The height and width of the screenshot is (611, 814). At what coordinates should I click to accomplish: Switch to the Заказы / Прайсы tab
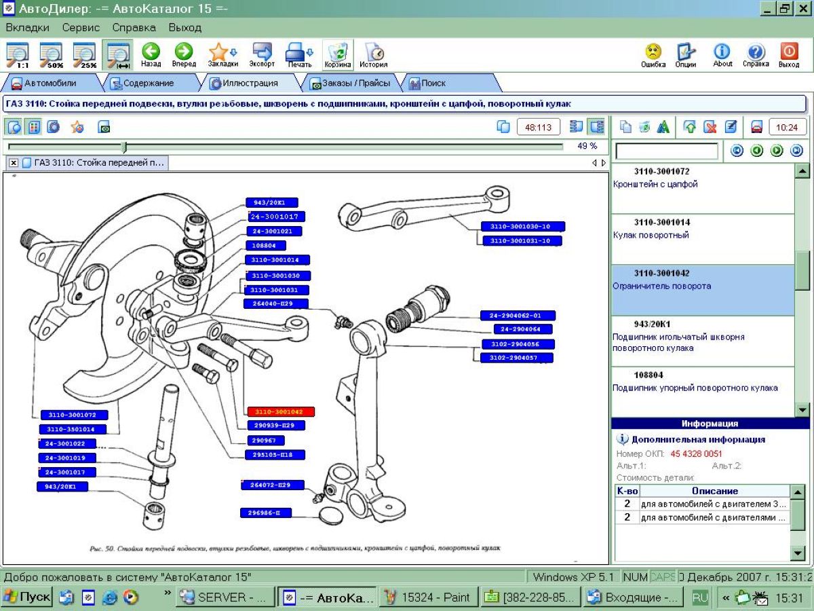350,84
